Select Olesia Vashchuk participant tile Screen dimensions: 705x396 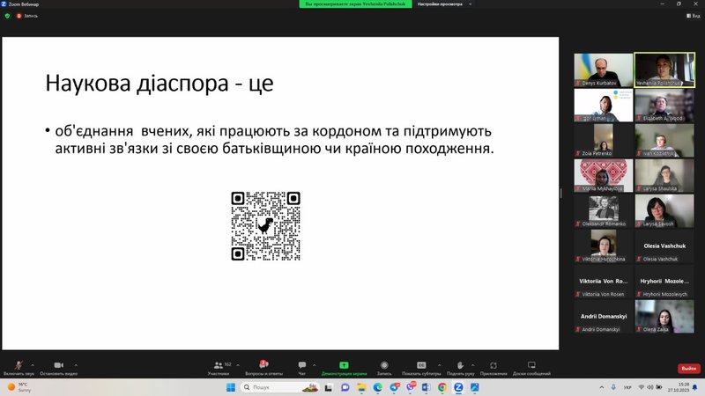click(x=664, y=246)
